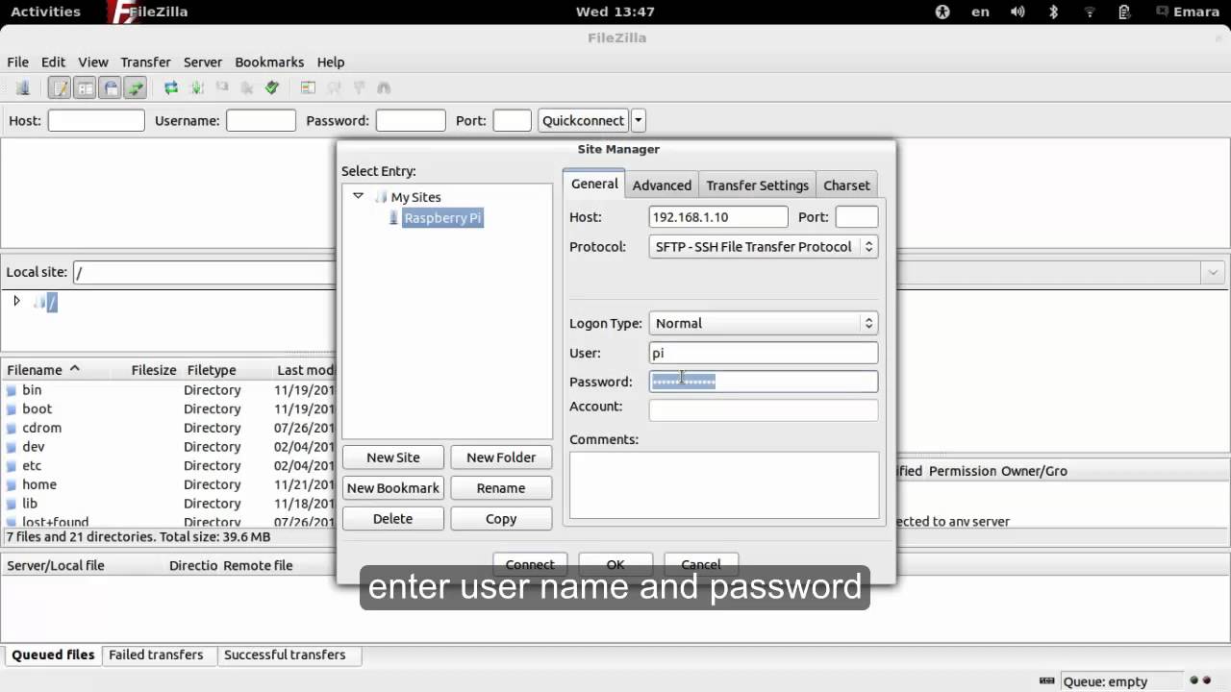This screenshot has width=1231, height=692.
Task: Click the Connect button in Site Manager
Action: (x=530, y=564)
